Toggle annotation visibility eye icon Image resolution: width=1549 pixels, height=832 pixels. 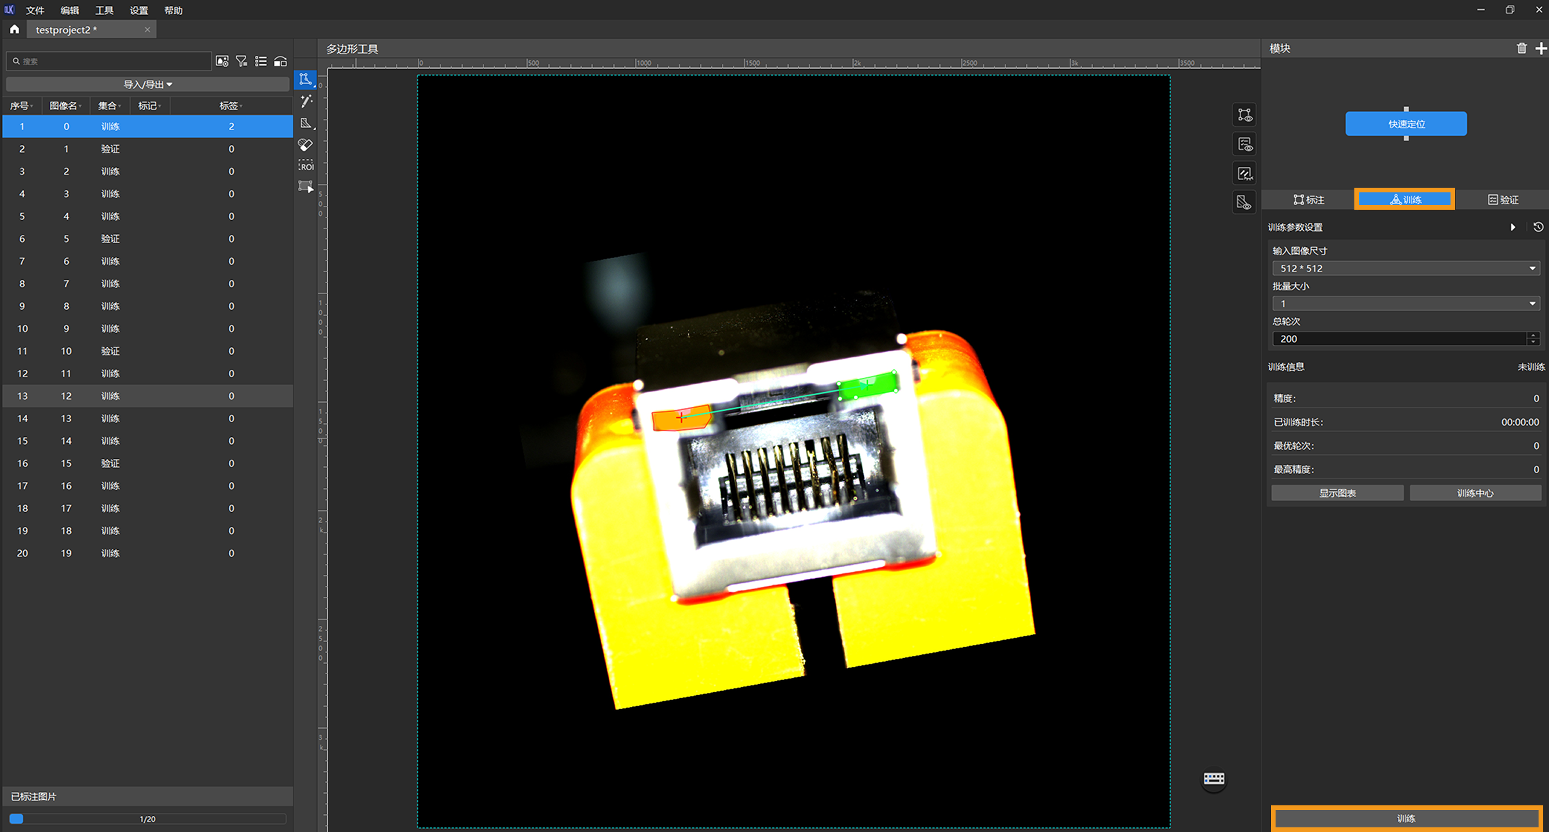pos(1244,114)
